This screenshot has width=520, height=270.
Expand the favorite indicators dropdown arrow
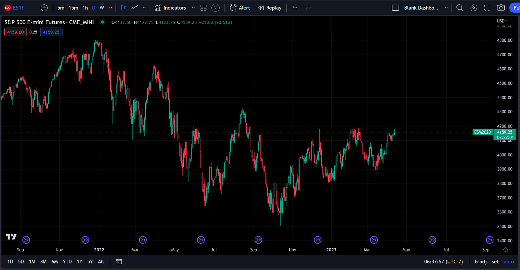click(193, 7)
